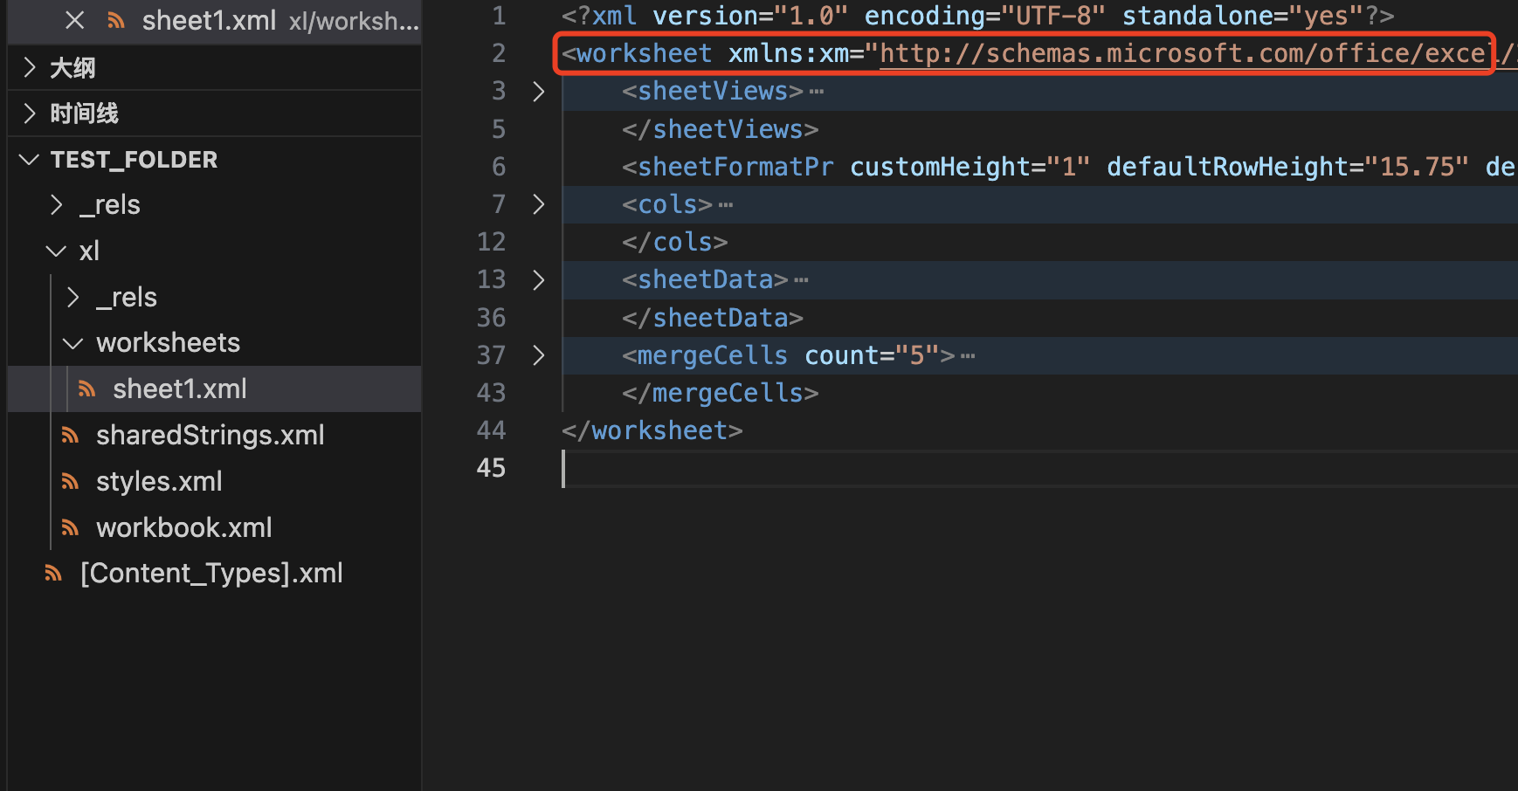Click the sheetFormatPr tag name

tap(735, 167)
